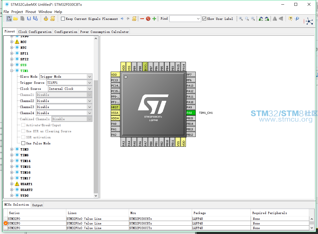Click the middle magnifier zoom icon
318x234 pixels.
coord(247,19)
